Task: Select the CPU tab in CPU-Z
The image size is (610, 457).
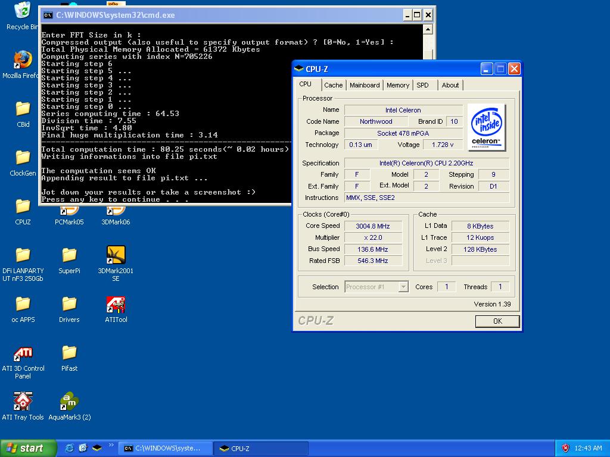Action: (x=306, y=84)
